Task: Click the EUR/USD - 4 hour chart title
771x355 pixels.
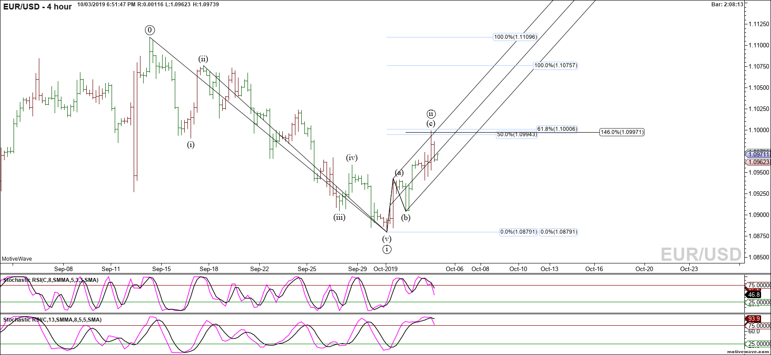Action: [38, 7]
